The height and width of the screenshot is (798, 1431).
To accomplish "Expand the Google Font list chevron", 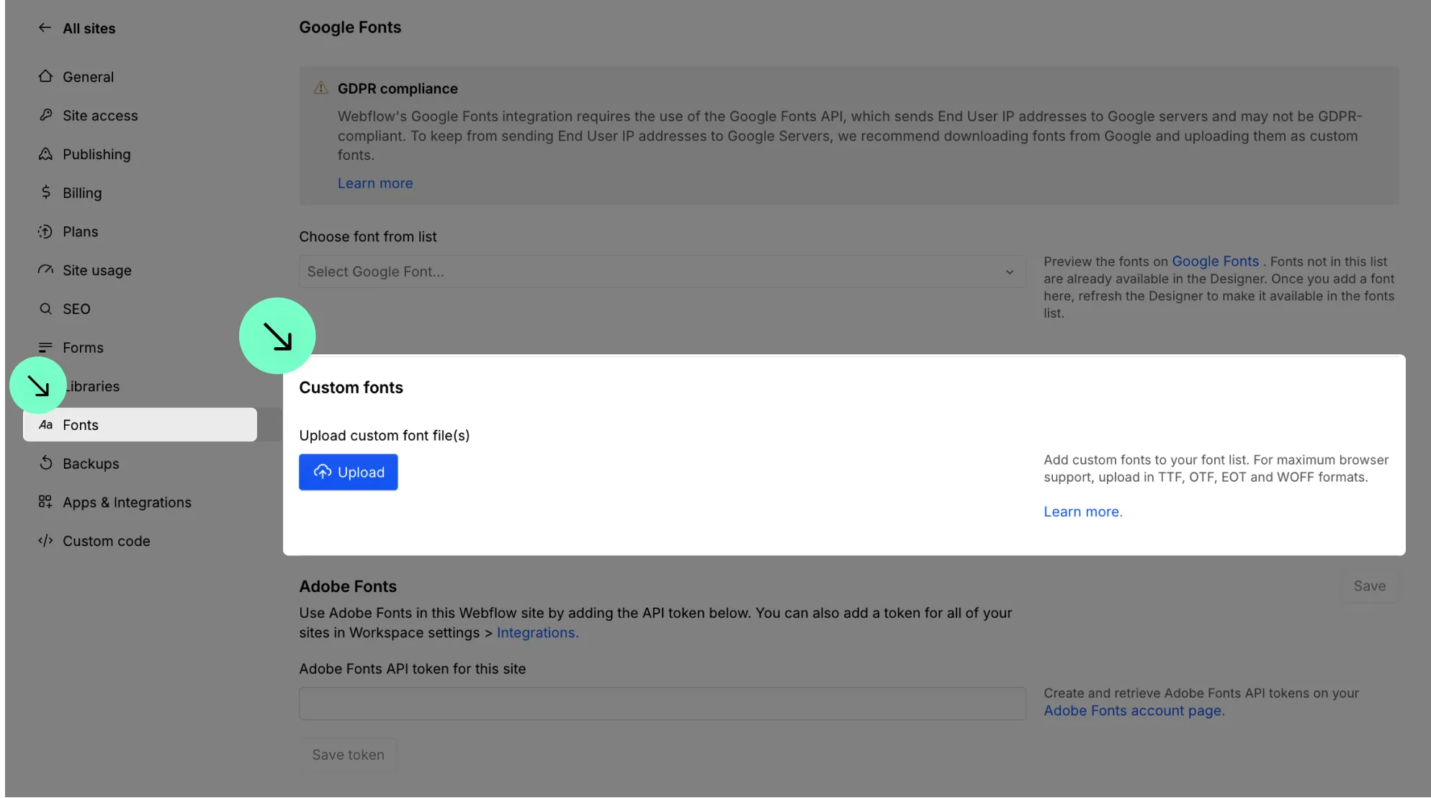I will [1009, 272].
